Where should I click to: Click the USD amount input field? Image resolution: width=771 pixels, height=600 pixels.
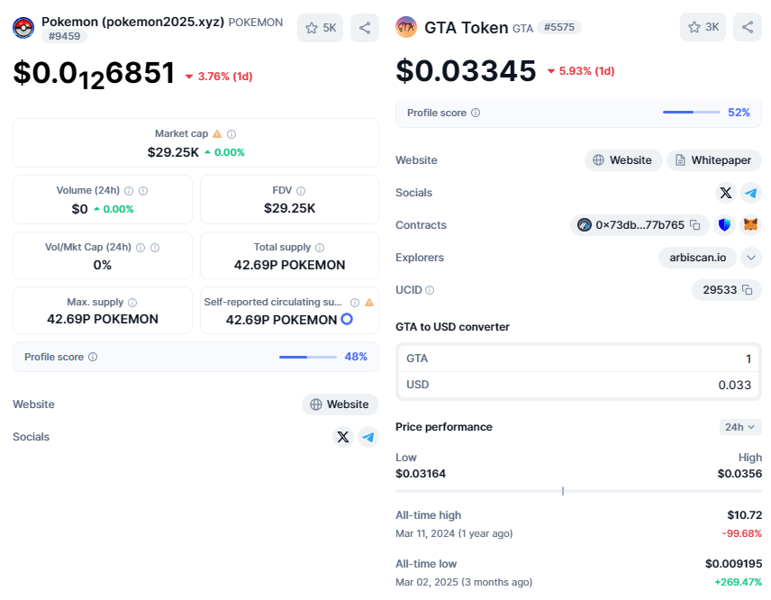click(578, 385)
